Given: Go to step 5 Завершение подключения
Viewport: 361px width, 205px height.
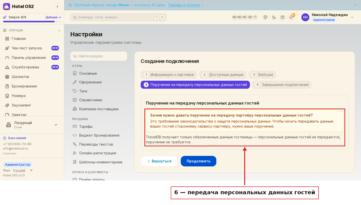Looking at the screenshot, I should pos(282,85).
